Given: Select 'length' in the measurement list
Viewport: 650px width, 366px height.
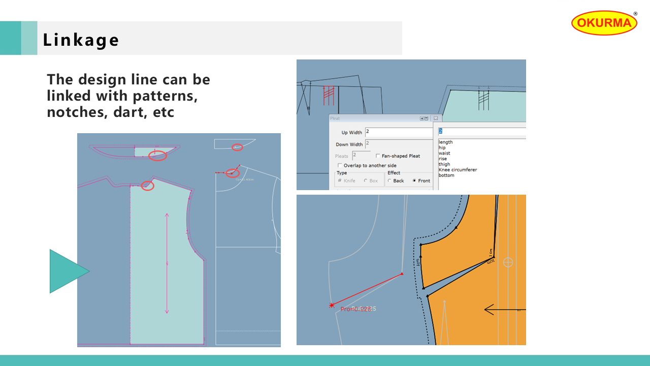Looking at the screenshot, I should point(445,142).
